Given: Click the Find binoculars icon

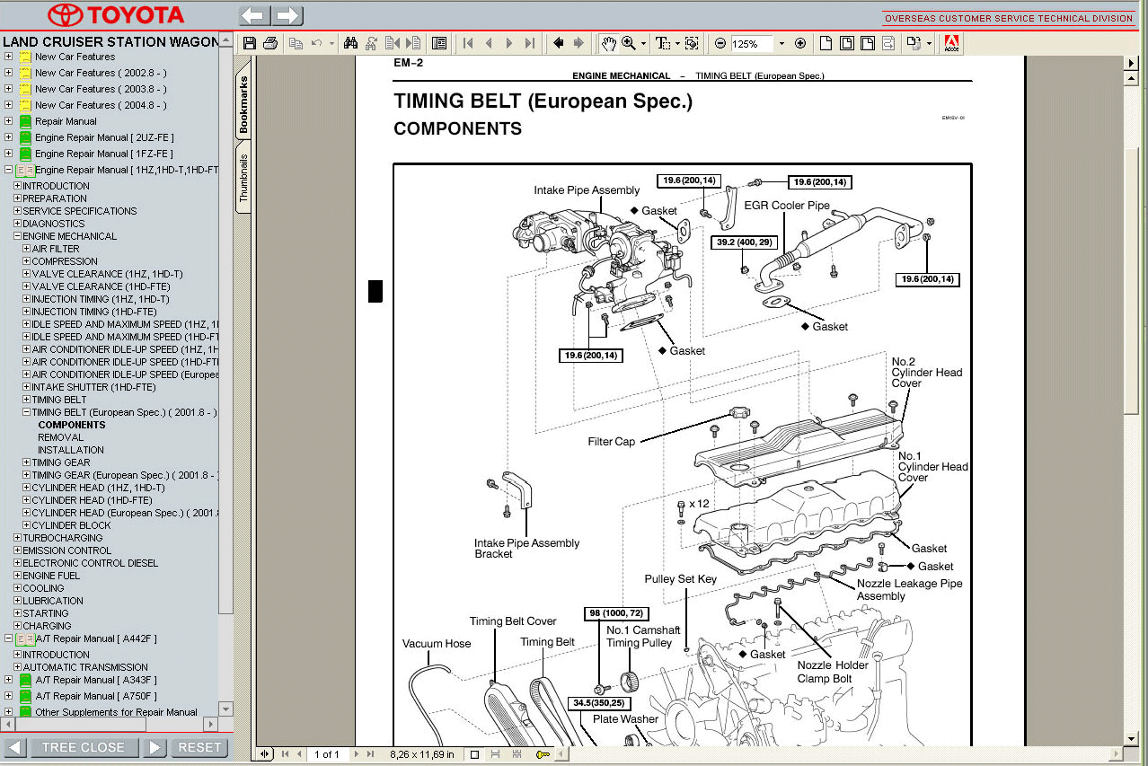Looking at the screenshot, I should (351, 43).
